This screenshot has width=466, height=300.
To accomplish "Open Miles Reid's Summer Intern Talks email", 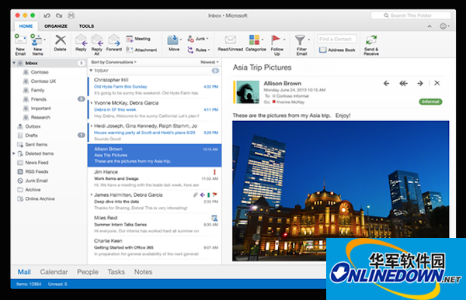I will coord(155,224).
